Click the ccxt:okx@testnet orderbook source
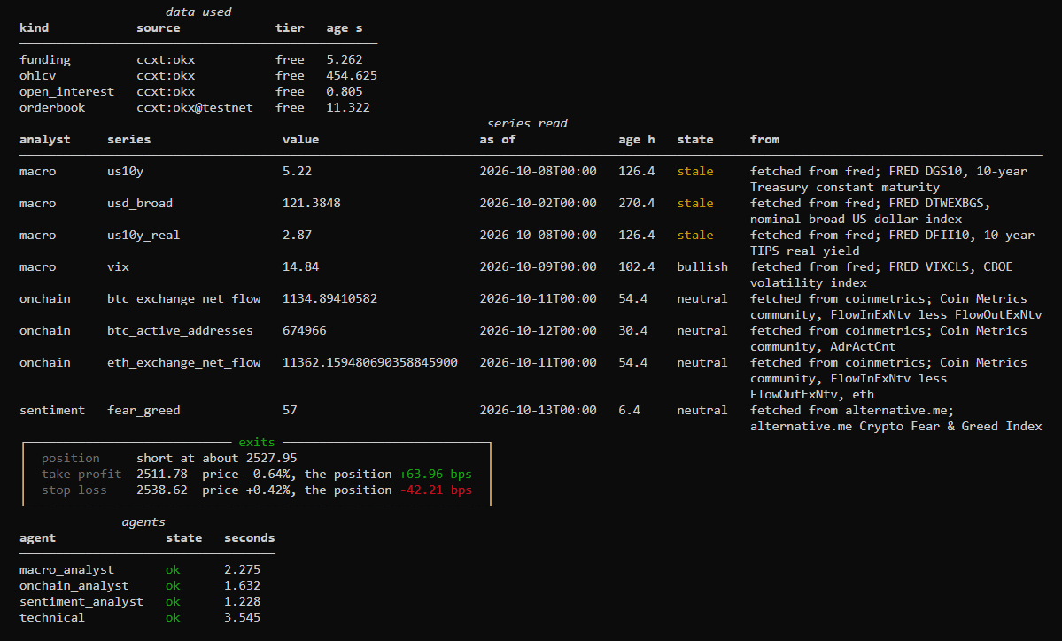1062x641 pixels. pos(194,108)
